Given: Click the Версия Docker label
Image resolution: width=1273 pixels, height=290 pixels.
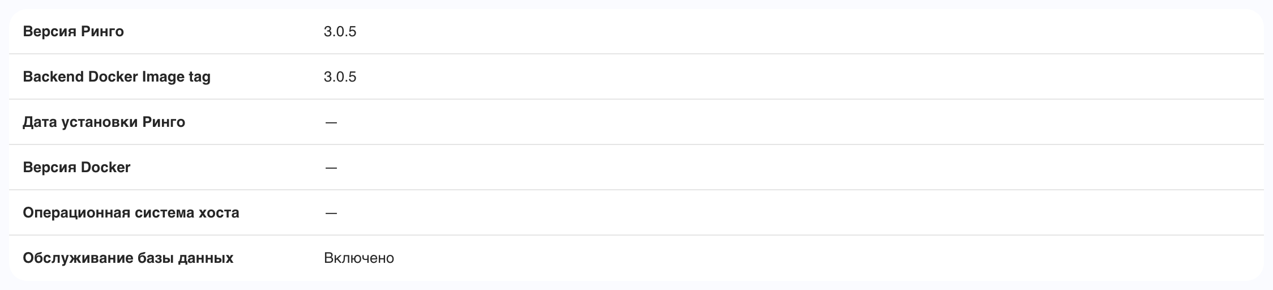Looking at the screenshot, I should tap(76, 167).
